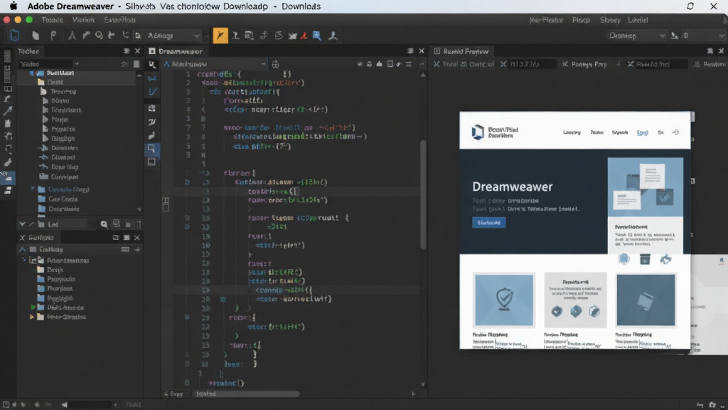The image size is (728, 410).
Task: Open the panel options icon in the file panel header
Action: click(127, 51)
